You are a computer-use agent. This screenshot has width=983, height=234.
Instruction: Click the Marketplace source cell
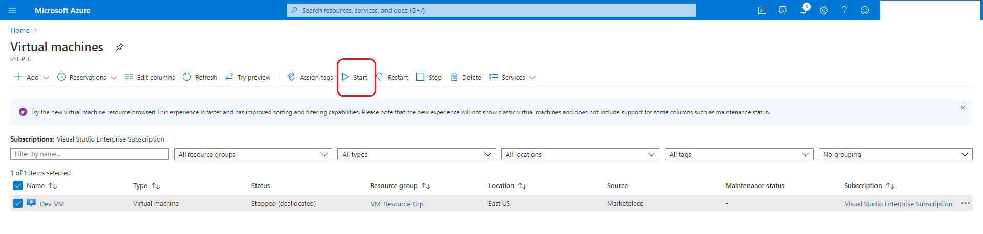pos(625,203)
